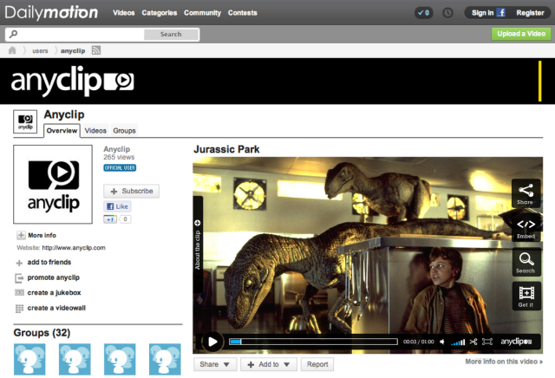
Task: Open the clock history icon in header
Action: (x=447, y=13)
